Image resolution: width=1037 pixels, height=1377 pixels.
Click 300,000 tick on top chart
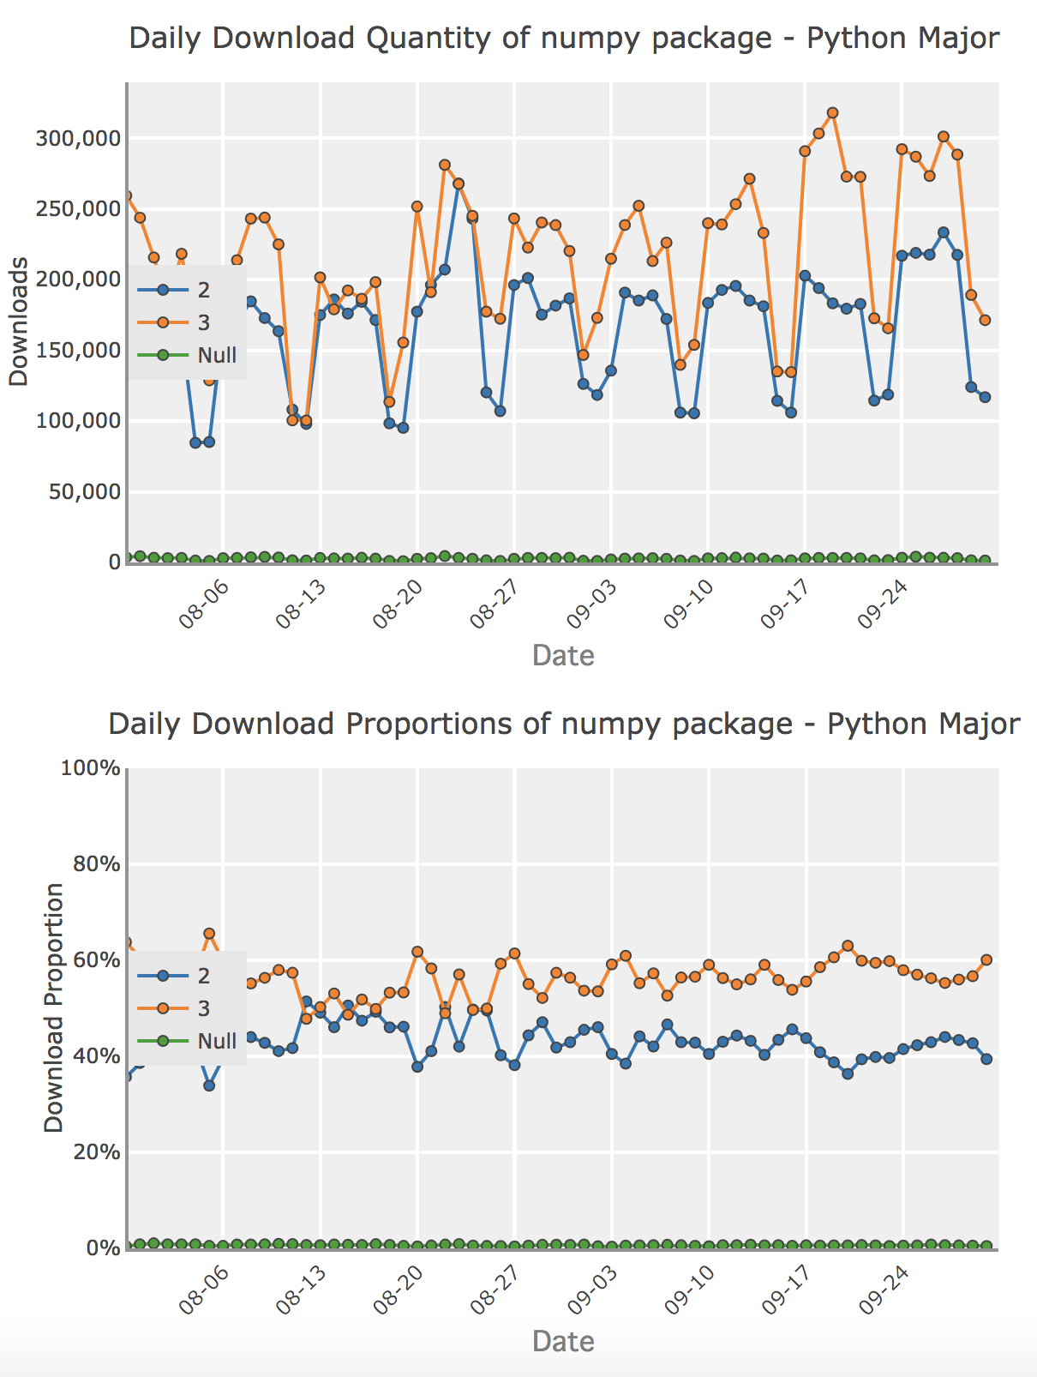click(x=76, y=139)
